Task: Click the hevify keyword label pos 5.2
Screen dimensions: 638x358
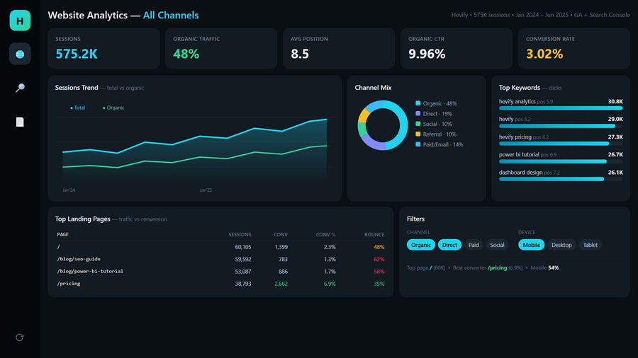Action: point(515,119)
